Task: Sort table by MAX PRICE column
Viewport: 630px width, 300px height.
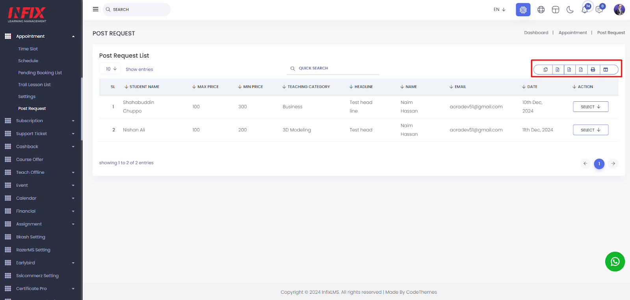Action: coord(205,87)
